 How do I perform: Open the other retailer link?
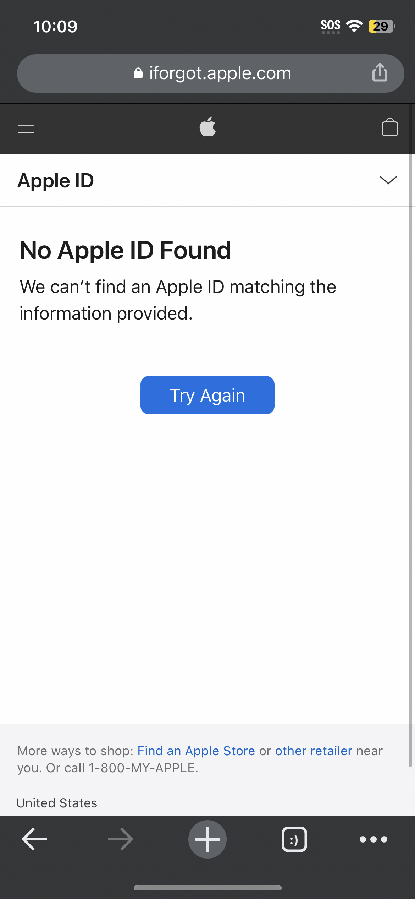pyautogui.click(x=314, y=751)
